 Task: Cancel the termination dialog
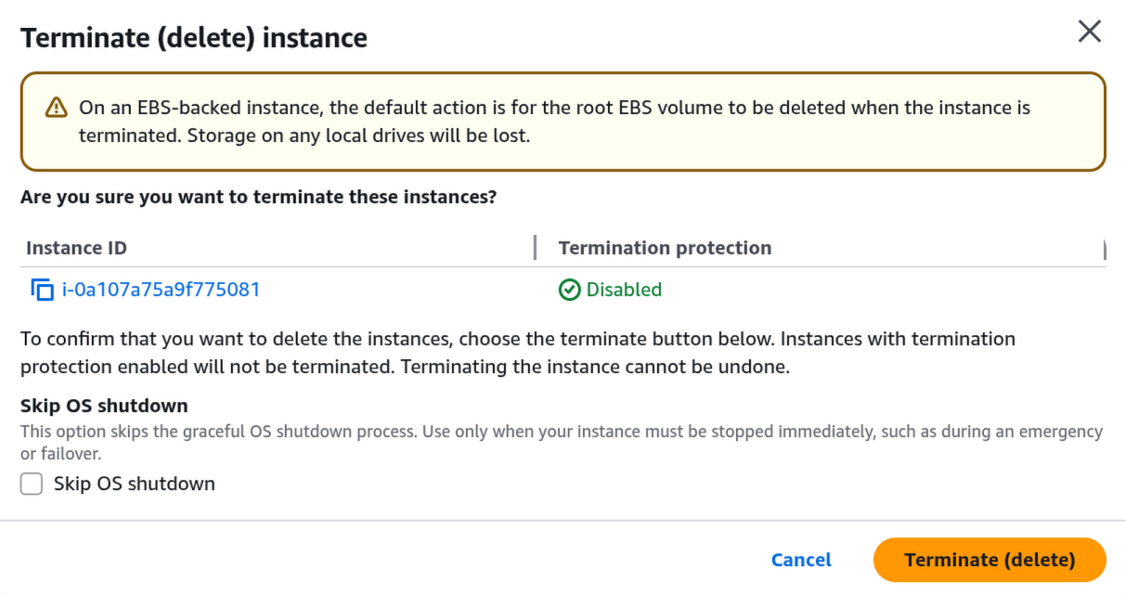800,560
